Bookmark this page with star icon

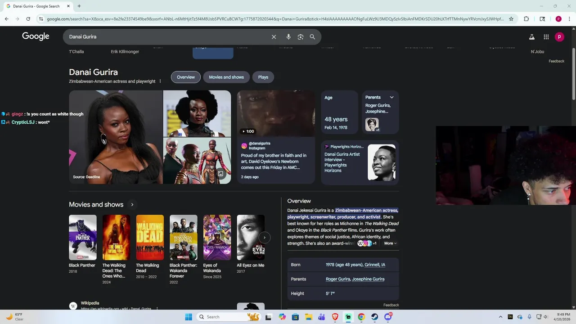(x=511, y=19)
